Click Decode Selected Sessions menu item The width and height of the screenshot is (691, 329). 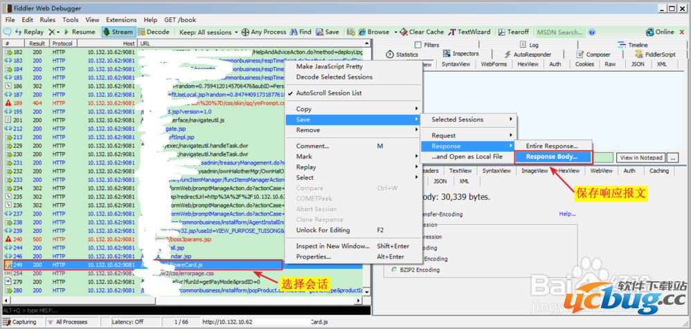[334, 77]
